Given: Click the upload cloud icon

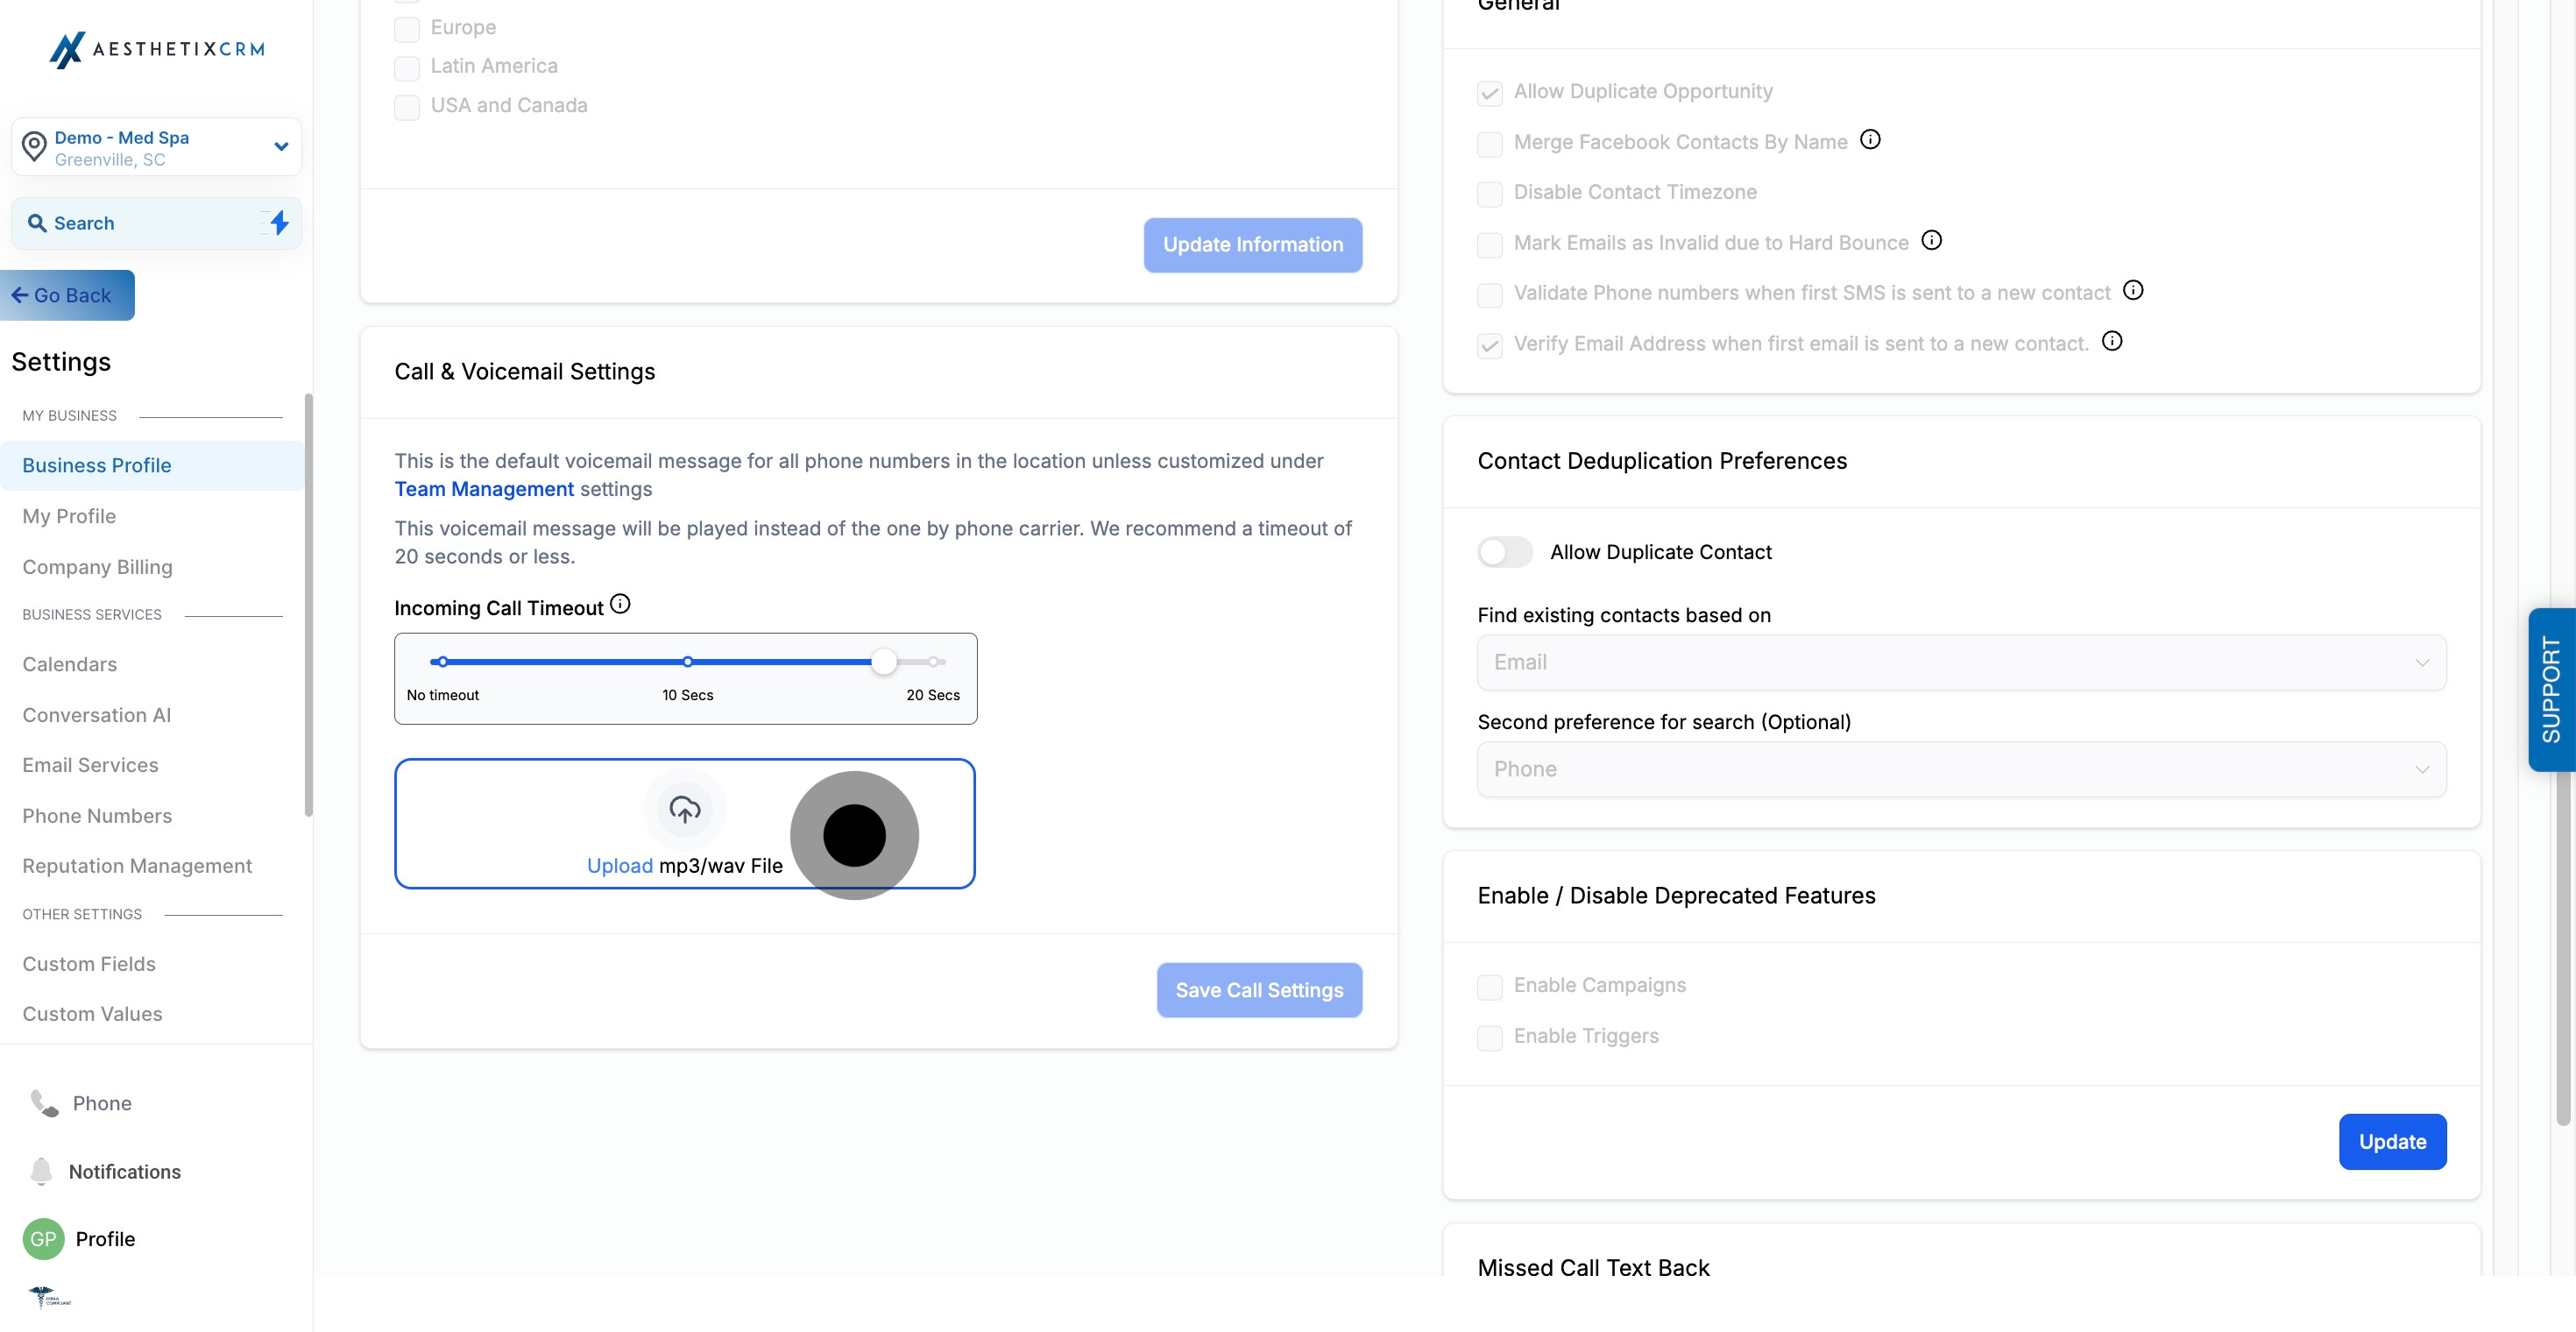Looking at the screenshot, I should click(684, 809).
